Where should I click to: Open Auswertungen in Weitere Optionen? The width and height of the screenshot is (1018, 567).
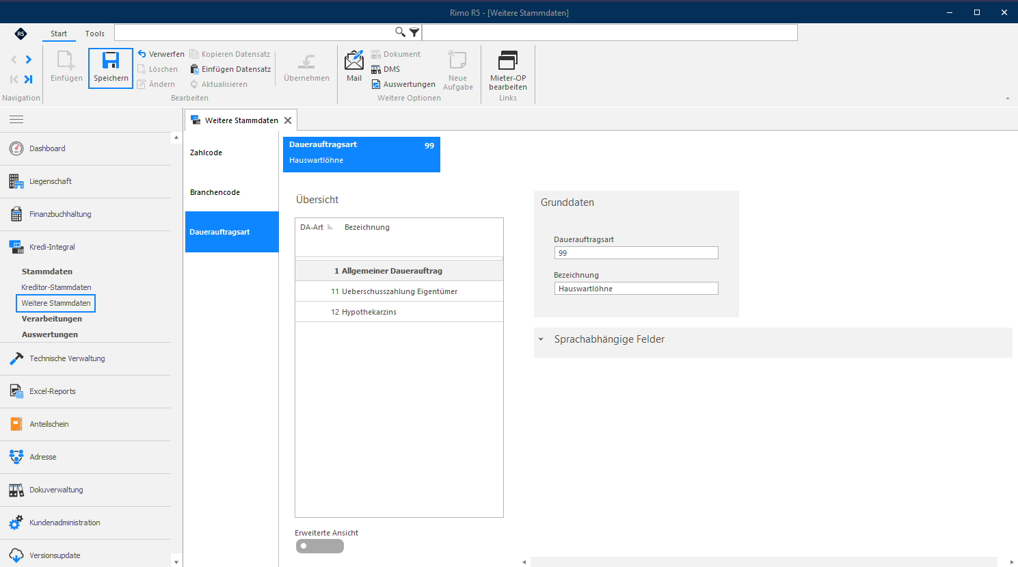[x=403, y=84]
